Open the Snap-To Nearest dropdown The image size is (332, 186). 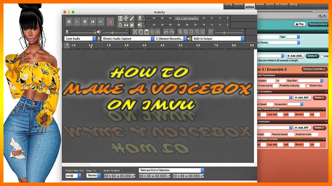pos(94,176)
